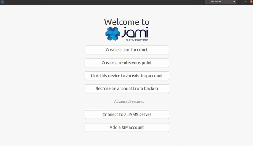Screen dimensions: 253x146
Task: Open the Add account dropdown
Action: 220,2
